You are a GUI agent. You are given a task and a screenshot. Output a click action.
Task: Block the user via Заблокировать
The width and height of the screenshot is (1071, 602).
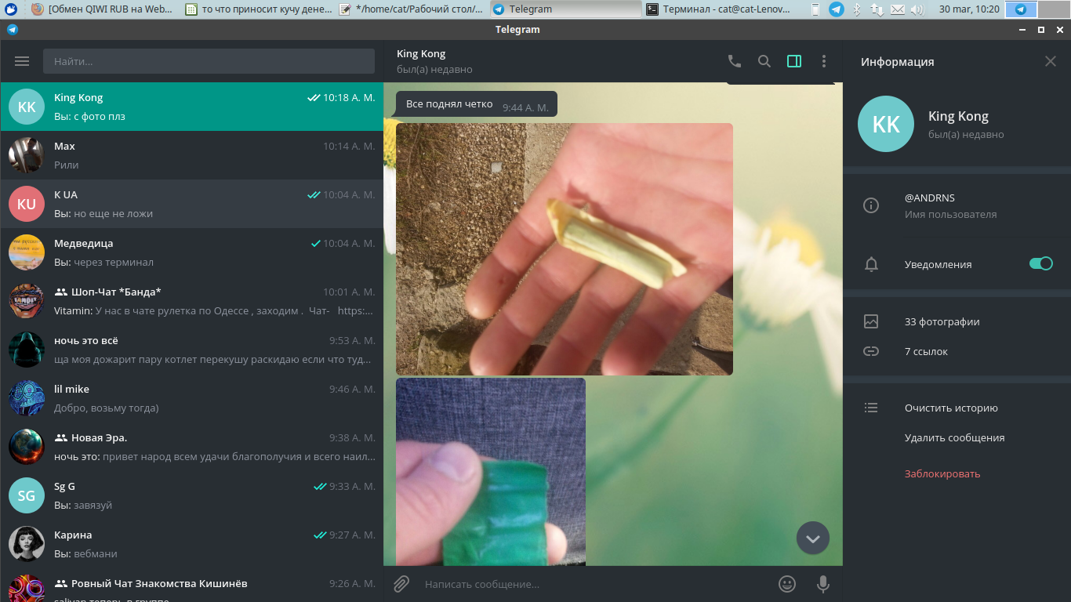942,473
